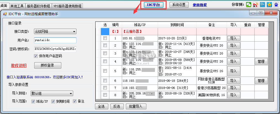Share via the Baidu paw icon
This screenshot has width=280, height=114.
coord(276,5)
